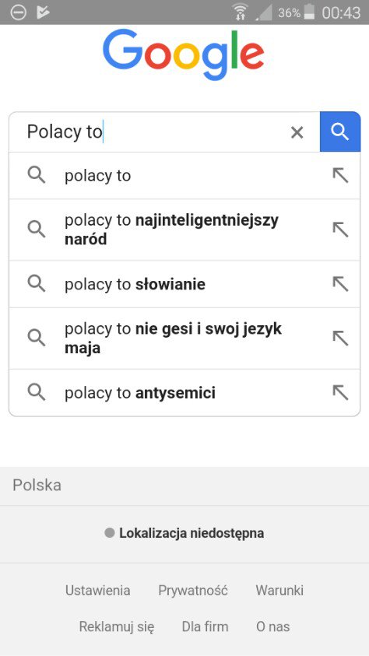Focus the 'Polacy to' search input field
Screen dimensions: 369x656
point(156,132)
